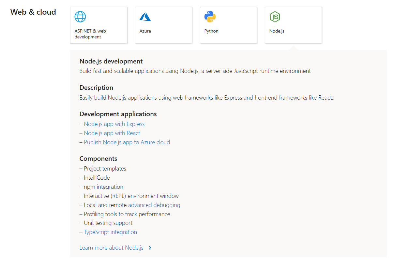Open the TypeScript integration link
The width and height of the screenshot is (409, 262).
point(111,232)
